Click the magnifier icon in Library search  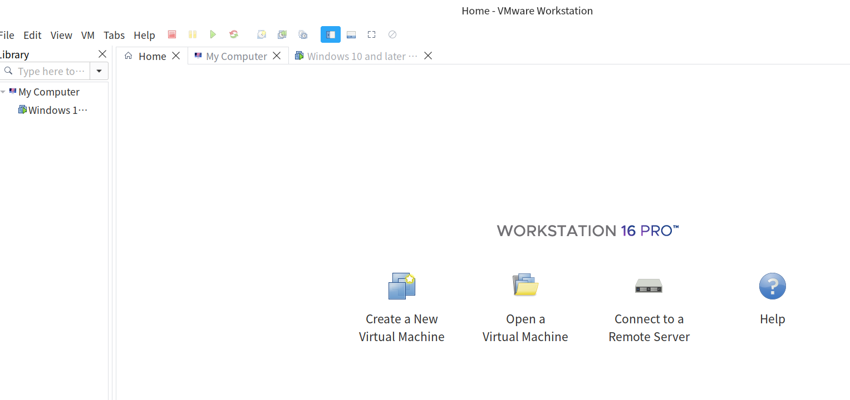point(8,71)
